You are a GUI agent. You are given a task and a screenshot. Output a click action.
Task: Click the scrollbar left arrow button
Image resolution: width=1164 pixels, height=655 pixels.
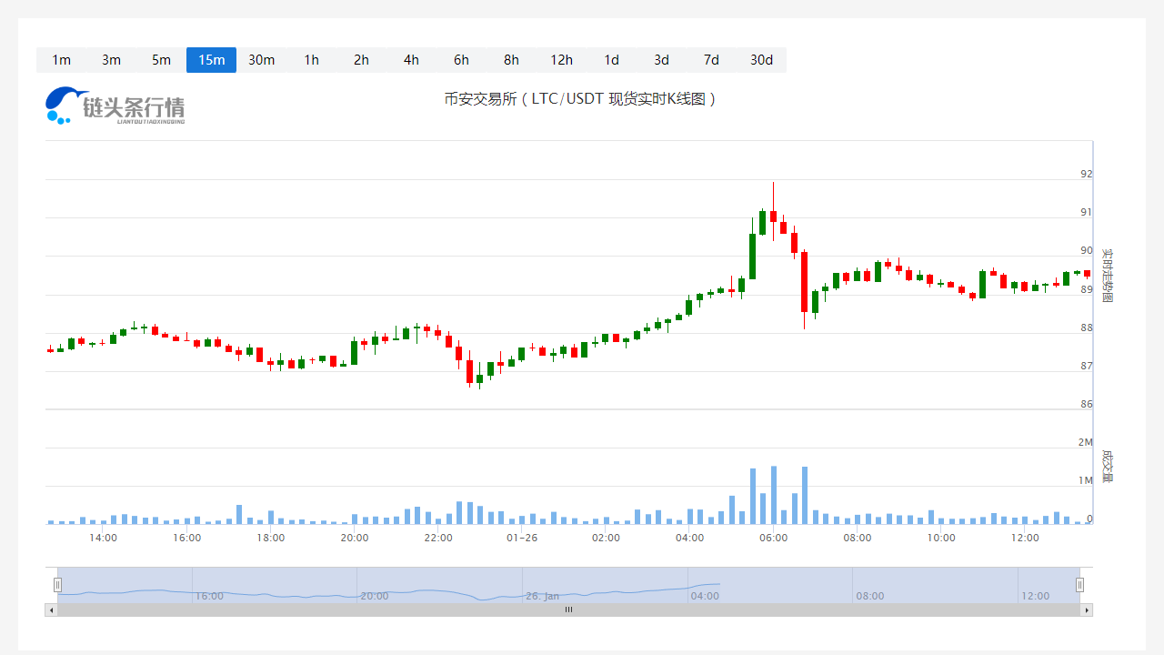[x=51, y=610]
